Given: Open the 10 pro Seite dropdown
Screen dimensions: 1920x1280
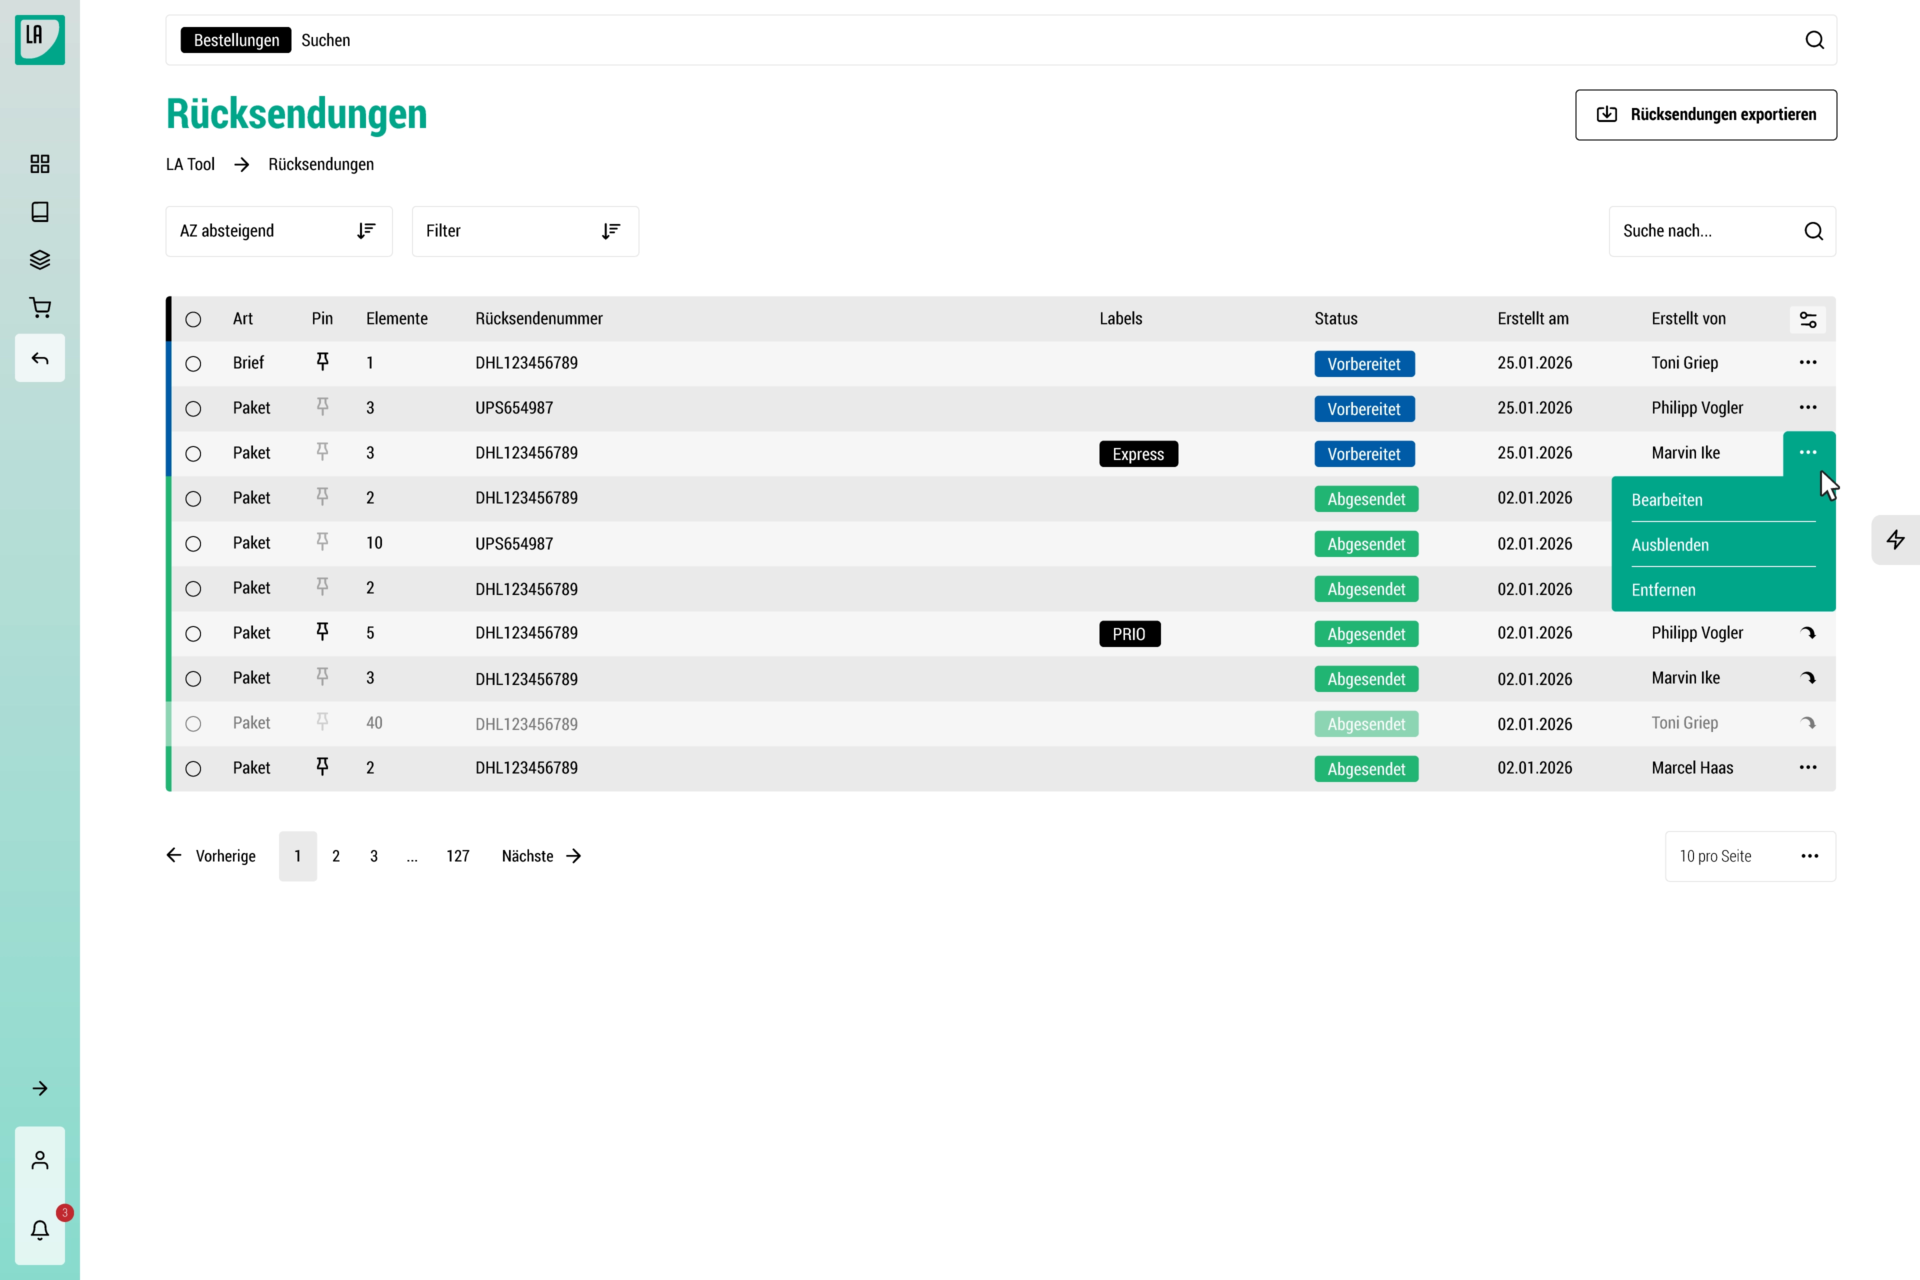Looking at the screenshot, I should pos(1749,855).
